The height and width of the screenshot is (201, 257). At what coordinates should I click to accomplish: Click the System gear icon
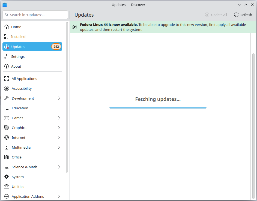pyautogui.click(x=6, y=177)
